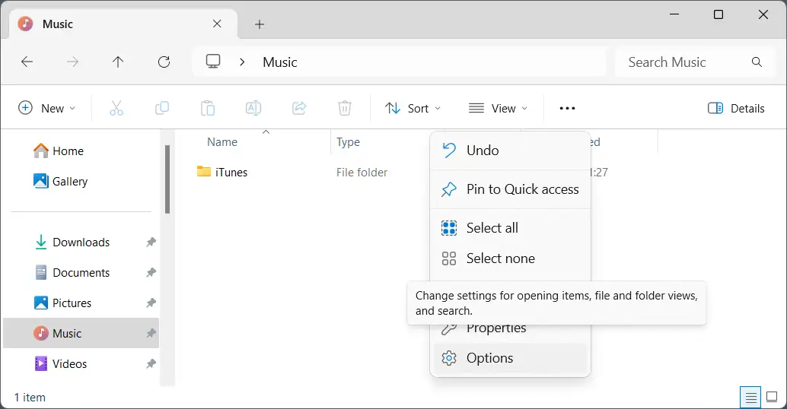
Task: Switch to details list view icon
Action: tap(751, 397)
